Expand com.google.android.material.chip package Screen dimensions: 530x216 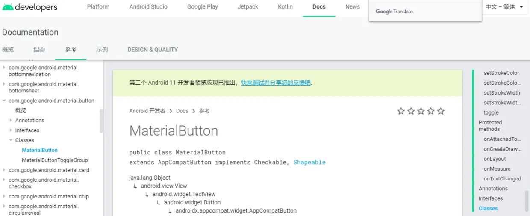(4, 197)
